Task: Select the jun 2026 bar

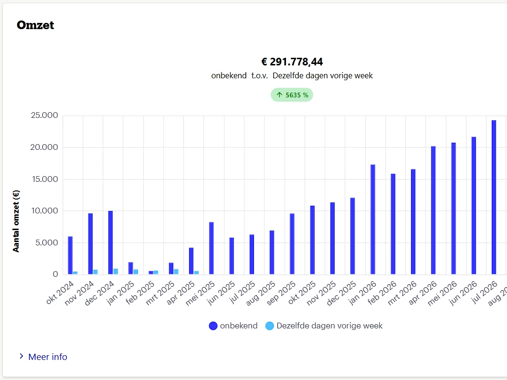Action: (474, 206)
